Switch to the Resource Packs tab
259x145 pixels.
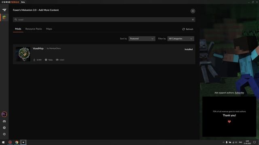(x=34, y=29)
